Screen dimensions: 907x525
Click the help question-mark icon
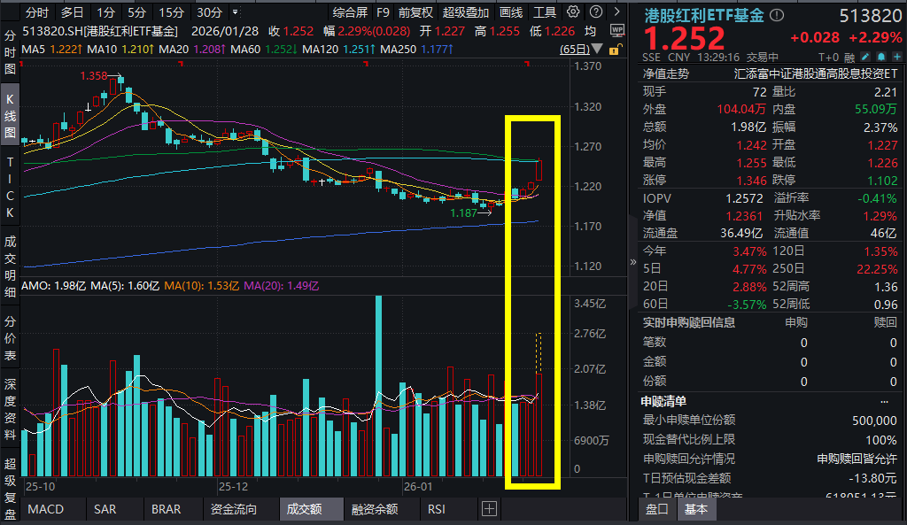[x=595, y=12]
